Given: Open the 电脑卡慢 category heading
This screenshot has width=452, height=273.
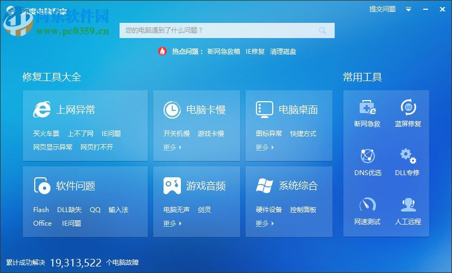Looking at the screenshot, I should [206, 110].
